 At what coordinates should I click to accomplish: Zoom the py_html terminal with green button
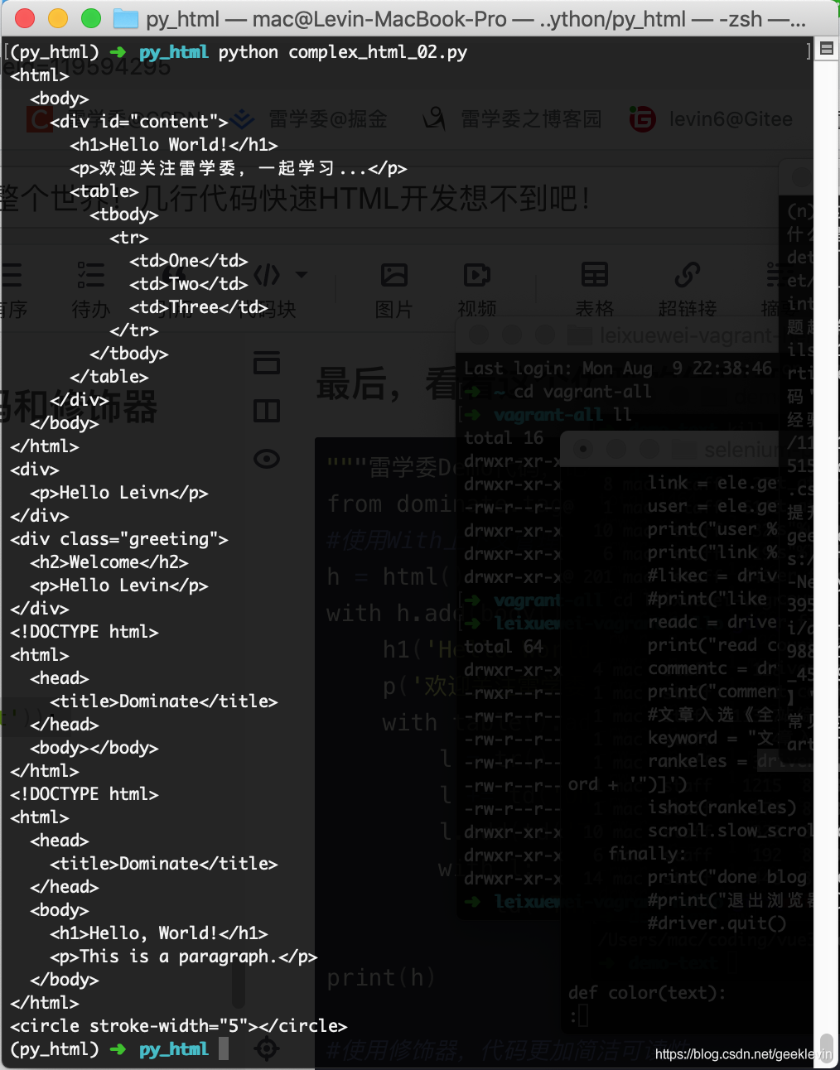(x=91, y=18)
